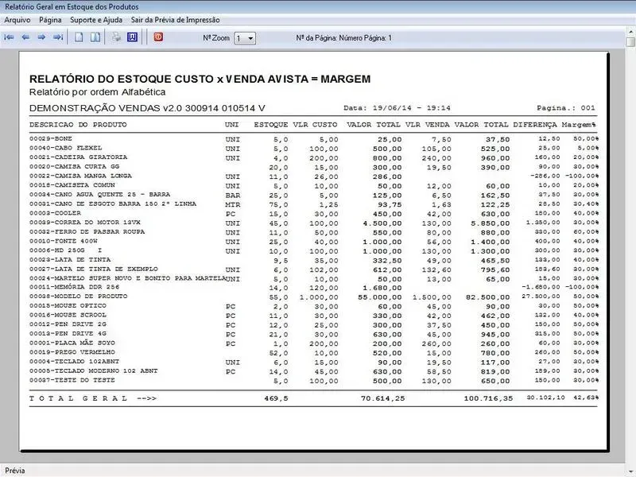This screenshot has height=477, width=636.
Task: Jump to the last page of report
Action: click(x=58, y=37)
